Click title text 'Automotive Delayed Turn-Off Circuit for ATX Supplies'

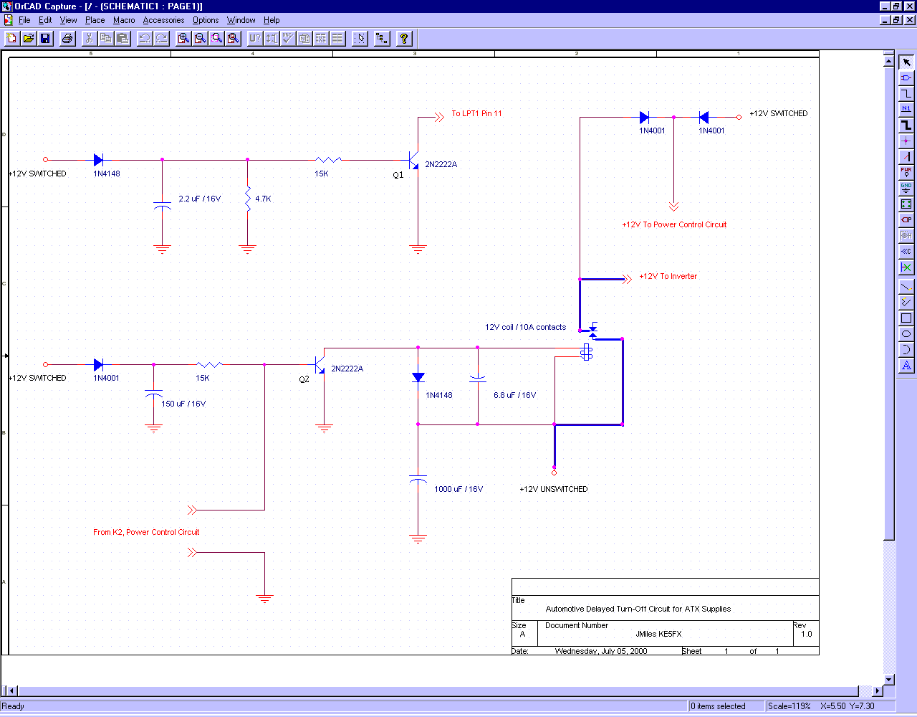click(x=638, y=609)
